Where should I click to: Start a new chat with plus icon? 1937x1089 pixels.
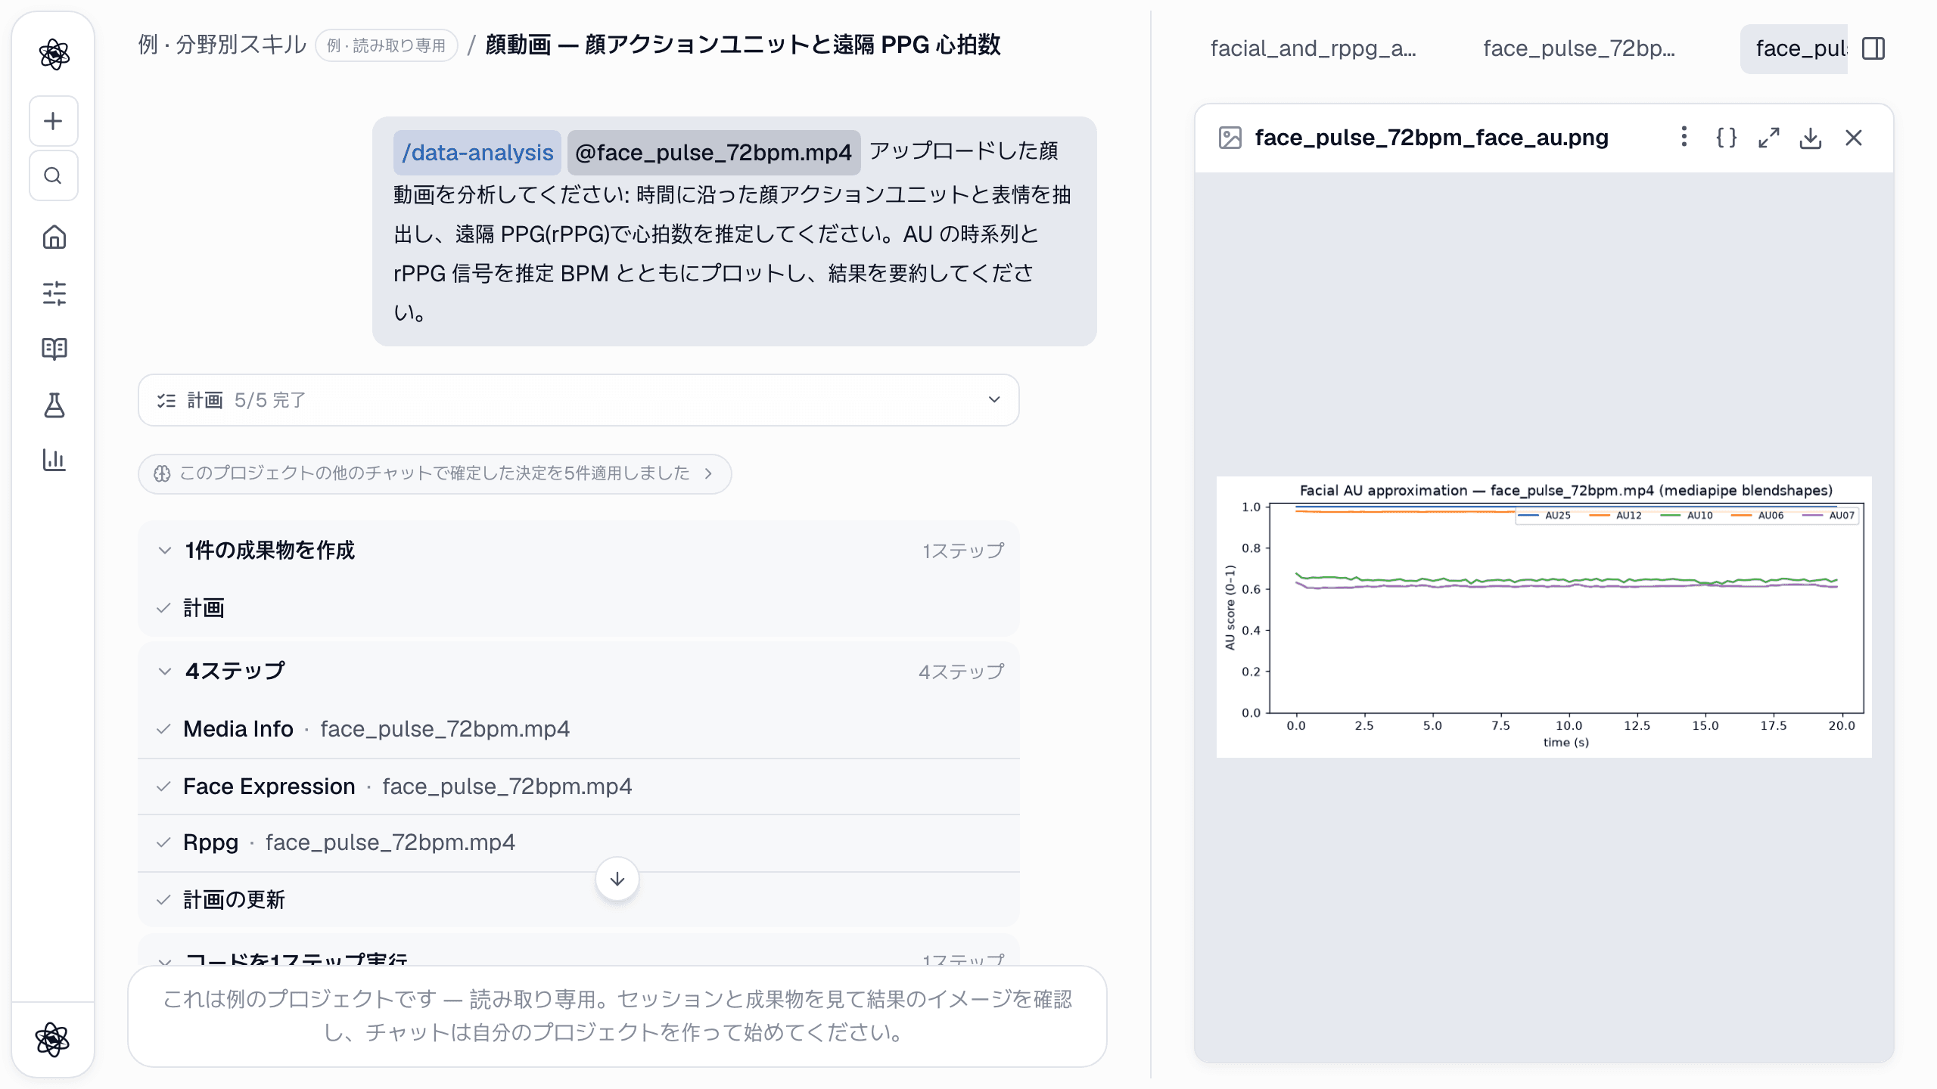coord(53,121)
